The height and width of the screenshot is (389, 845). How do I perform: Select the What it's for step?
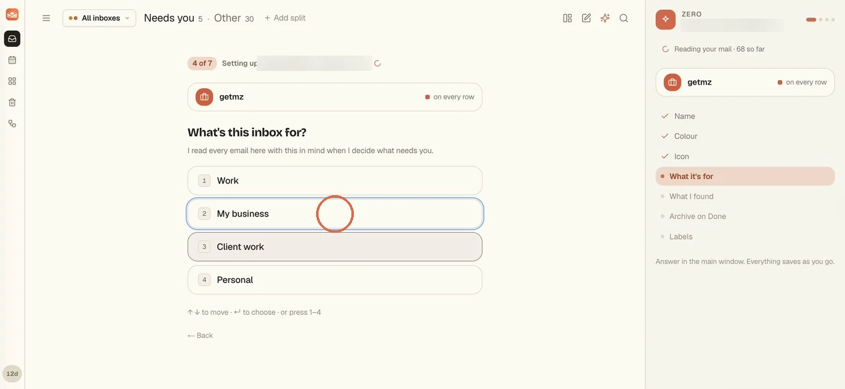745,176
